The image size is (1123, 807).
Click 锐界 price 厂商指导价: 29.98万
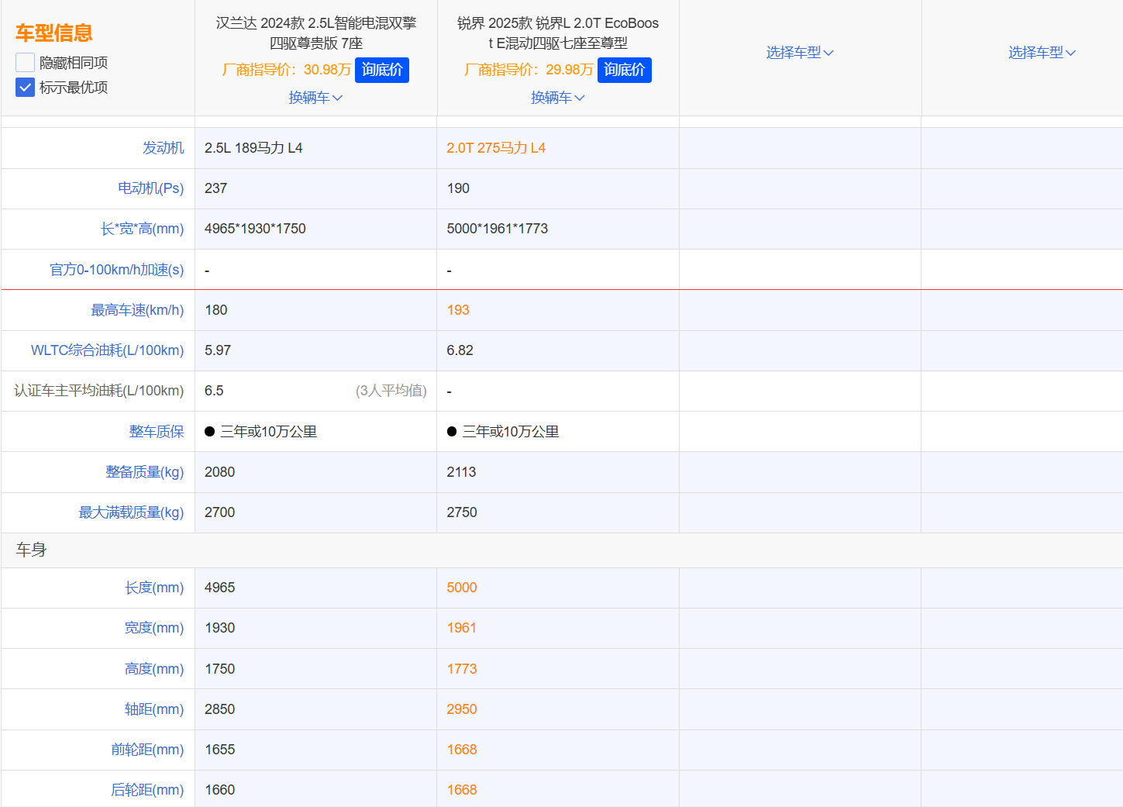pyautogui.click(x=529, y=70)
